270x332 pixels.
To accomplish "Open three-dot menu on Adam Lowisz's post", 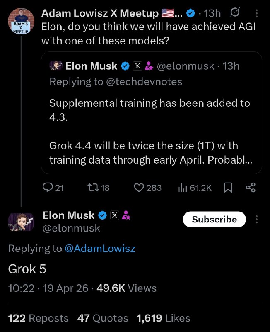I will pos(257,14).
